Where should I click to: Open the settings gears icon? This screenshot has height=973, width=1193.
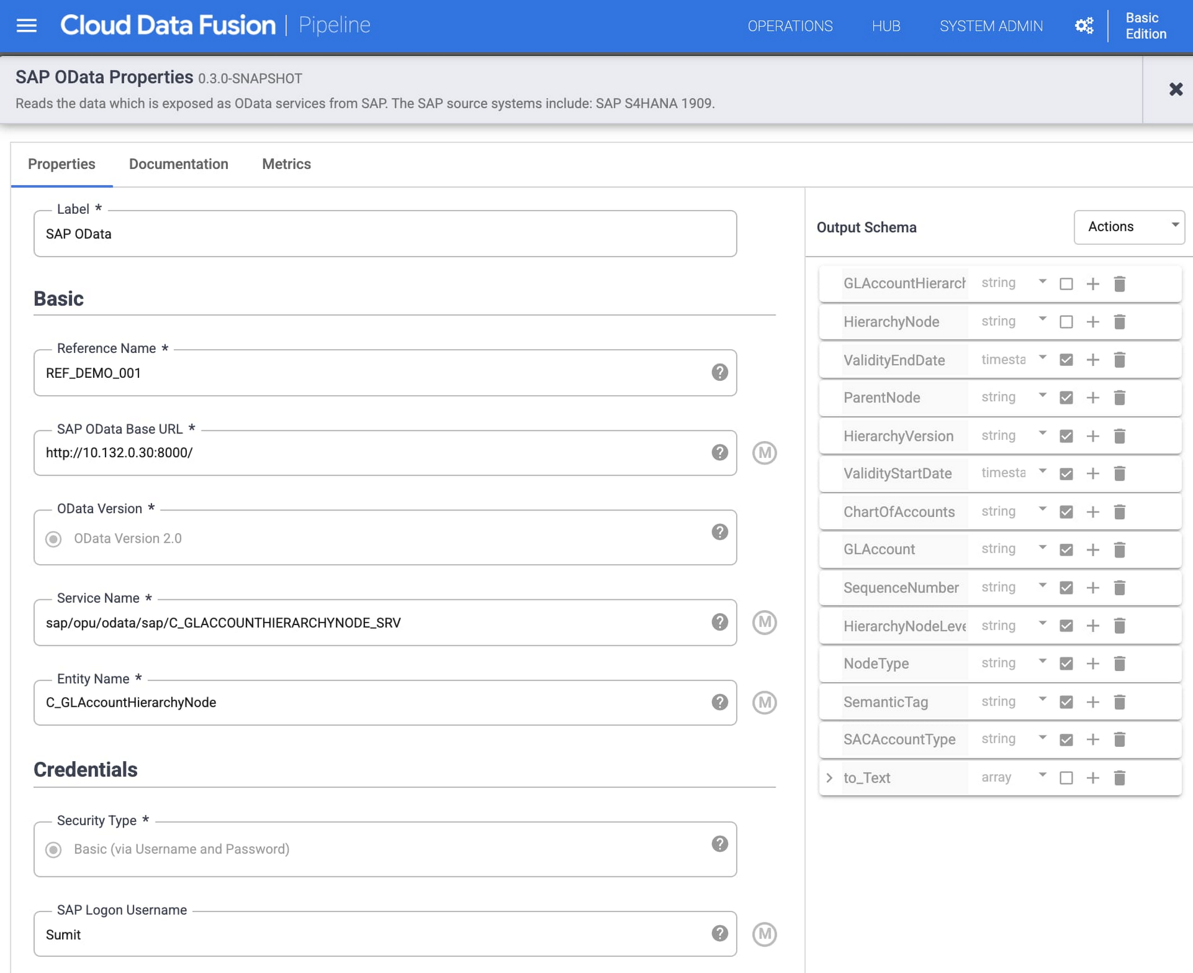pyautogui.click(x=1084, y=26)
